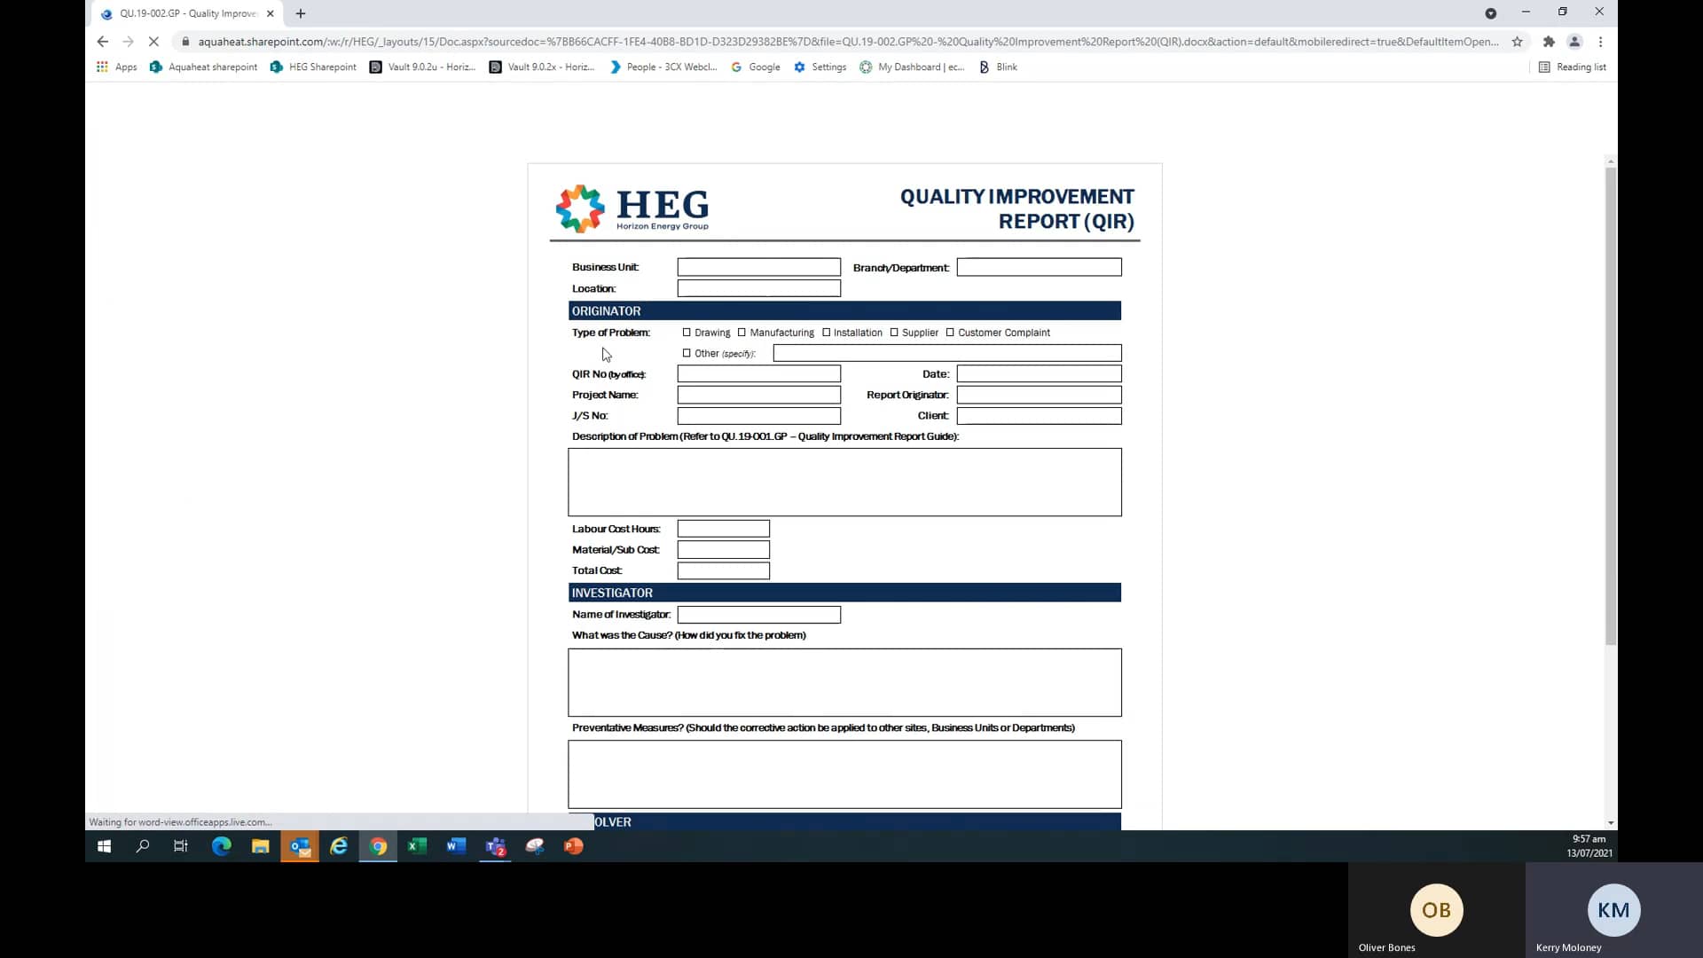1703x958 pixels.
Task: Launch PowerPoint from the taskbar
Action: coord(574,846)
